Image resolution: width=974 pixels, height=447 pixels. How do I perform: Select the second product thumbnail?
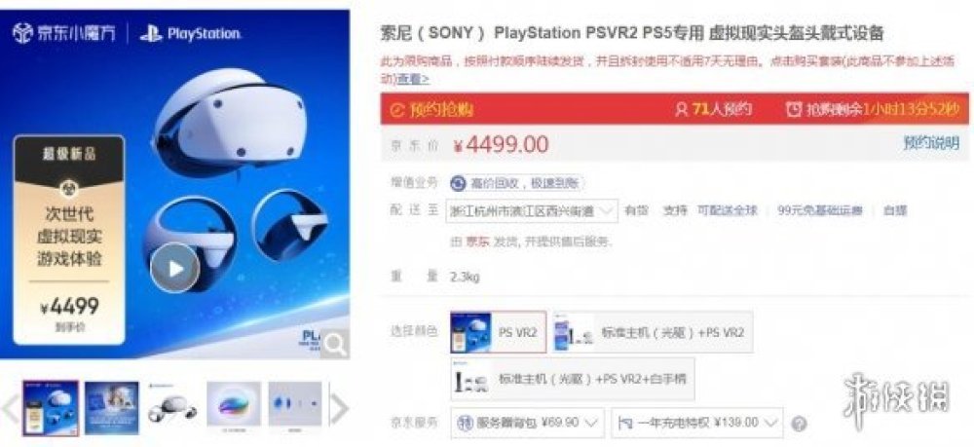click(112, 408)
